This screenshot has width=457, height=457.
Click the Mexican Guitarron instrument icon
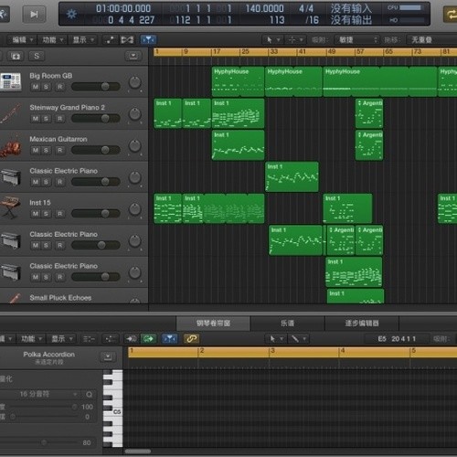tap(11, 145)
